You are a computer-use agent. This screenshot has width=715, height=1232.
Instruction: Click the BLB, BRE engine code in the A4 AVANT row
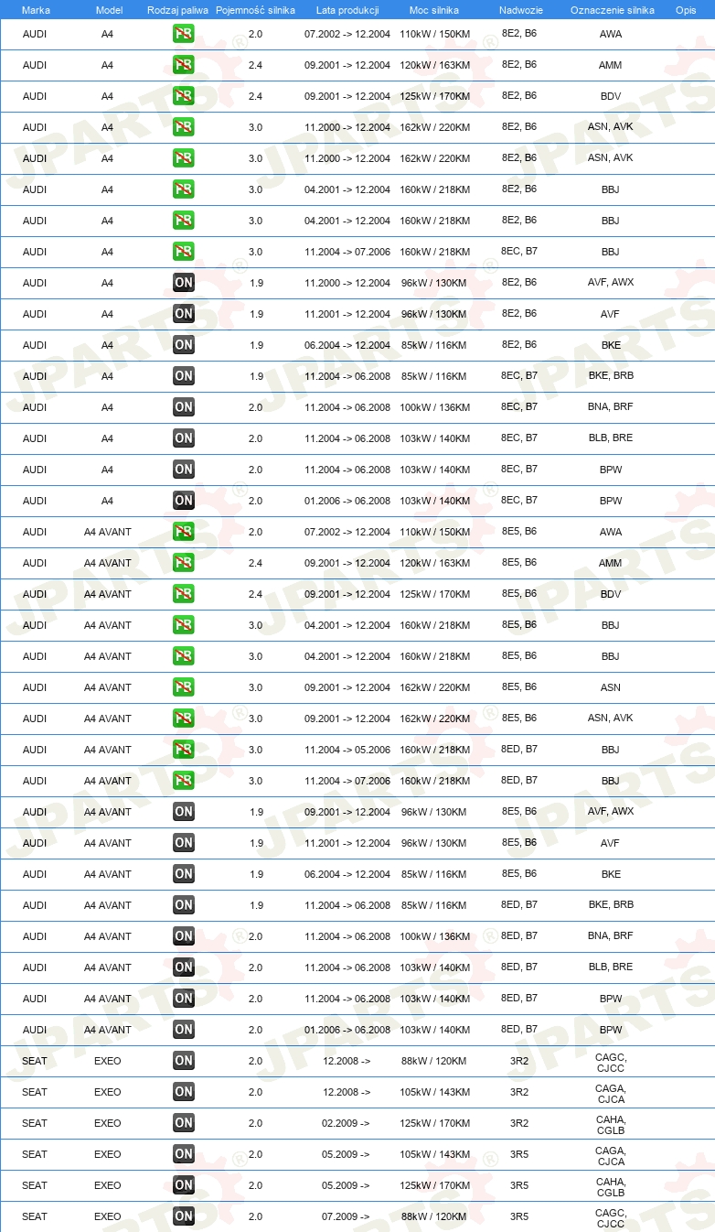click(610, 967)
